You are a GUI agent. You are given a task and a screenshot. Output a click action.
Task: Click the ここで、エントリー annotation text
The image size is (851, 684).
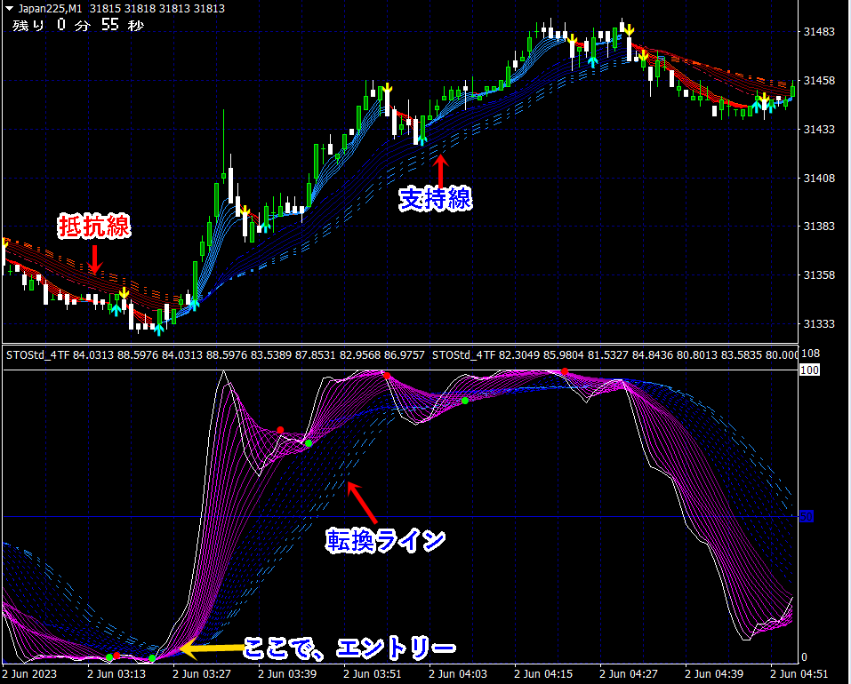349,648
